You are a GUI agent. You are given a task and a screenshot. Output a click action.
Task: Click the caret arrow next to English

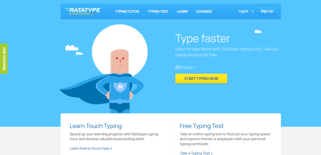coord(194,67)
